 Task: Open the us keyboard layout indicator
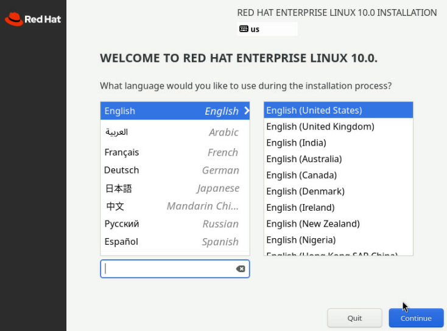point(267,29)
